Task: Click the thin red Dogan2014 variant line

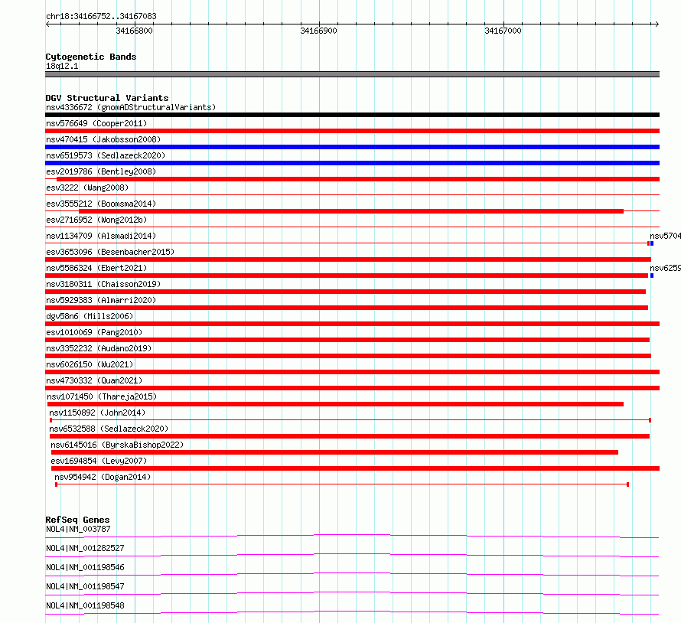Action: click(x=342, y=484)
